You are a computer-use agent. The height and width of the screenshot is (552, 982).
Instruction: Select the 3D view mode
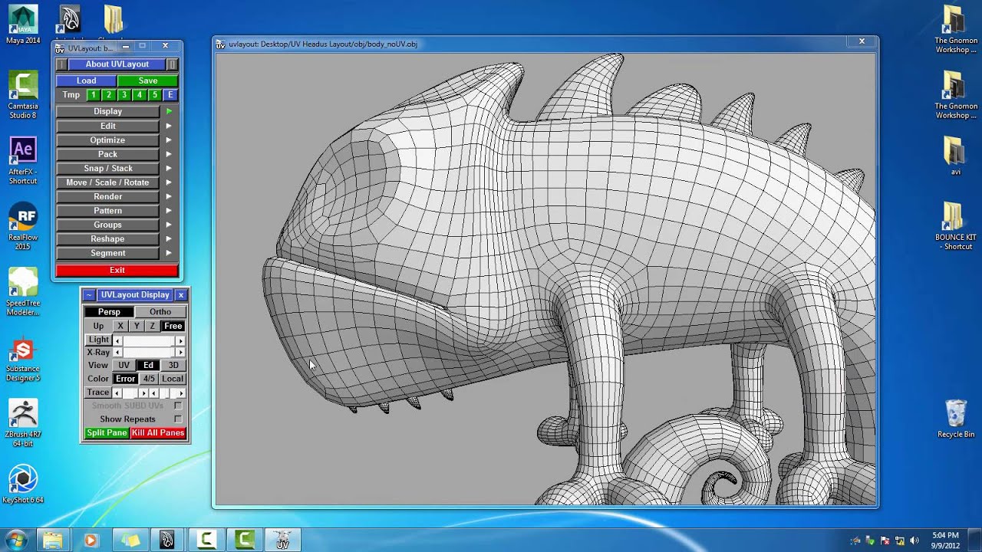[x=173, y=365]
